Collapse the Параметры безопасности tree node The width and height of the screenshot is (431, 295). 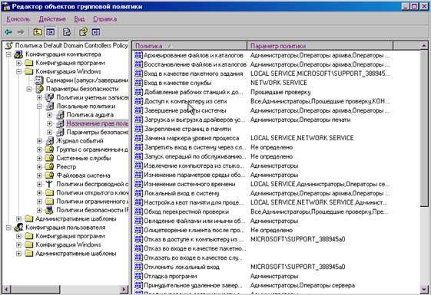pyautogui.click(x=29, y=89)
